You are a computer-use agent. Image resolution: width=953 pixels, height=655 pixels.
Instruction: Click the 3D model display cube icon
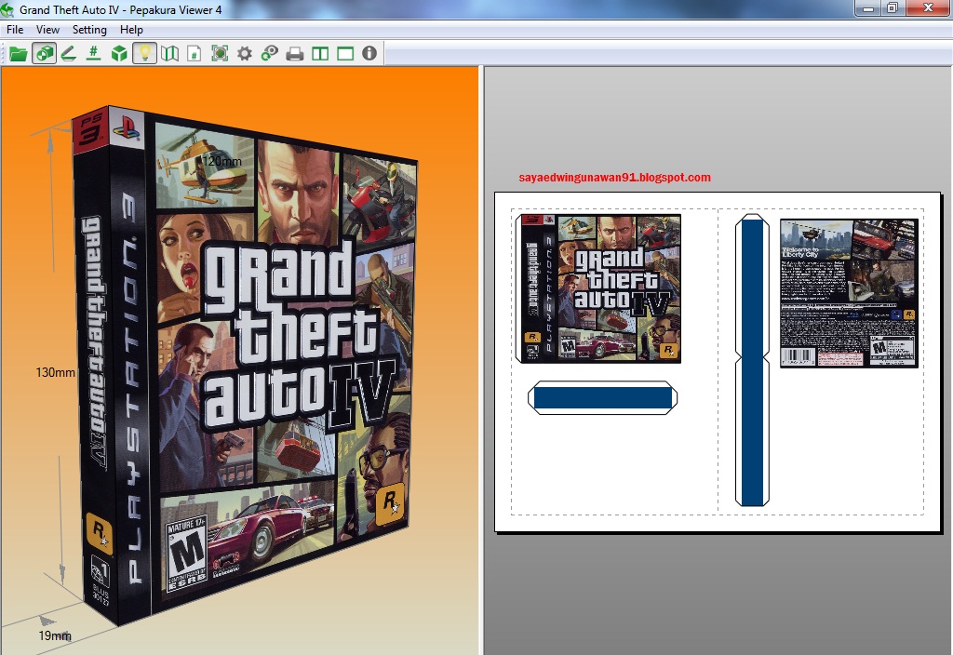[119, 53]
